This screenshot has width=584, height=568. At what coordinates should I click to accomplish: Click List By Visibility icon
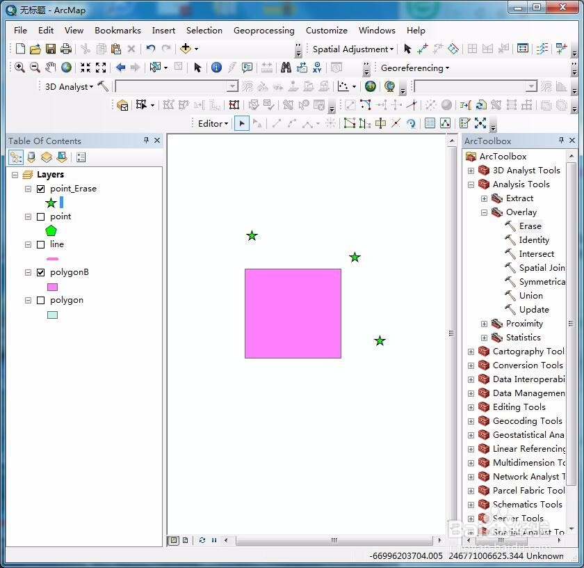[47, 157]
